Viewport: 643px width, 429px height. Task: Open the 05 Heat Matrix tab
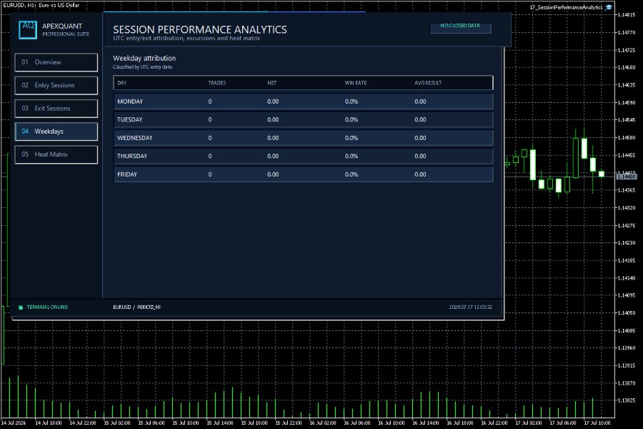[x=56, y=154]
